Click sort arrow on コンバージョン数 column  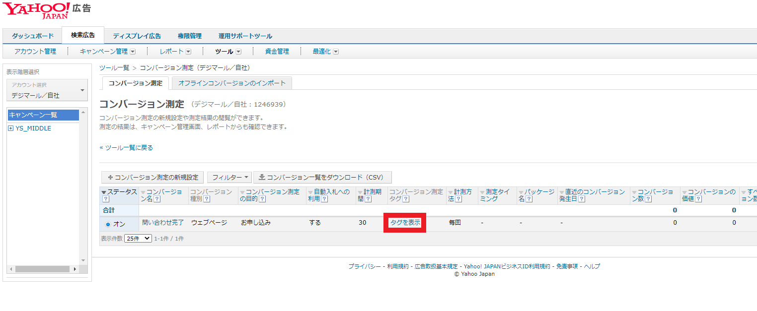634,192
